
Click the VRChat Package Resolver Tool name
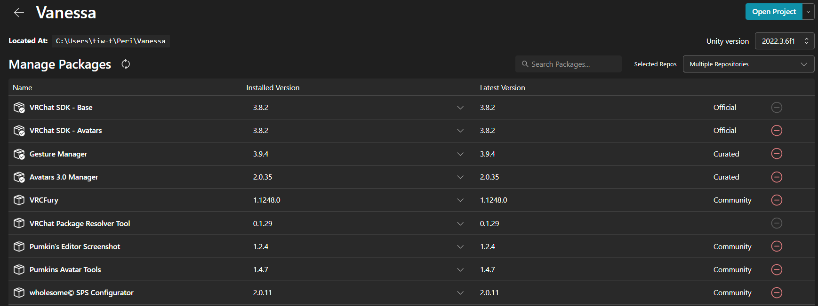pyautogui.click(x=80, y=224)
